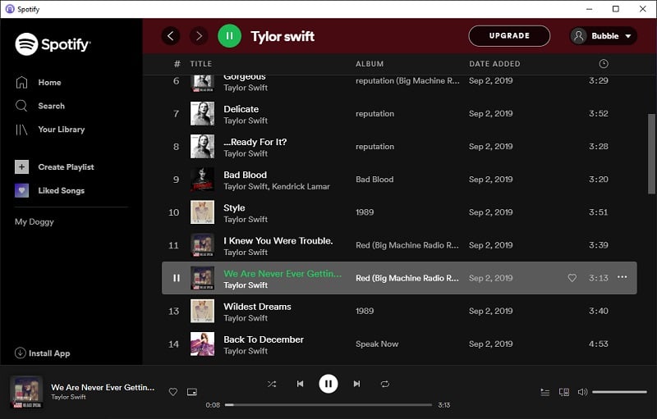
Task: Open the reputation album for Delicate
Action: (x=374, y=114)
